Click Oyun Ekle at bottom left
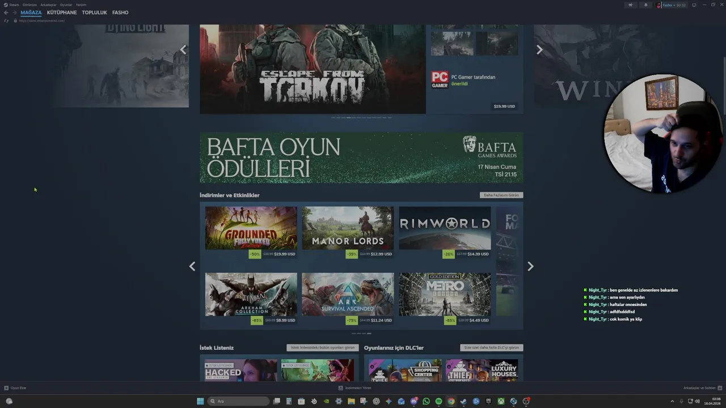Screen dimensions: 726x408 (15, 388)
